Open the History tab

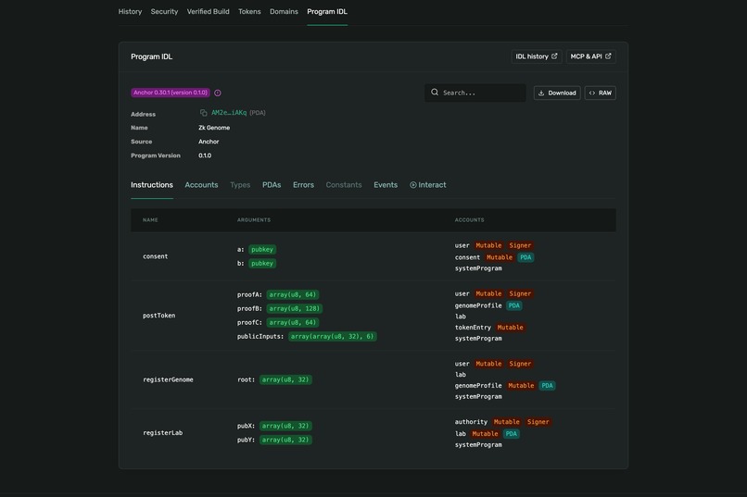pos(130,11)
